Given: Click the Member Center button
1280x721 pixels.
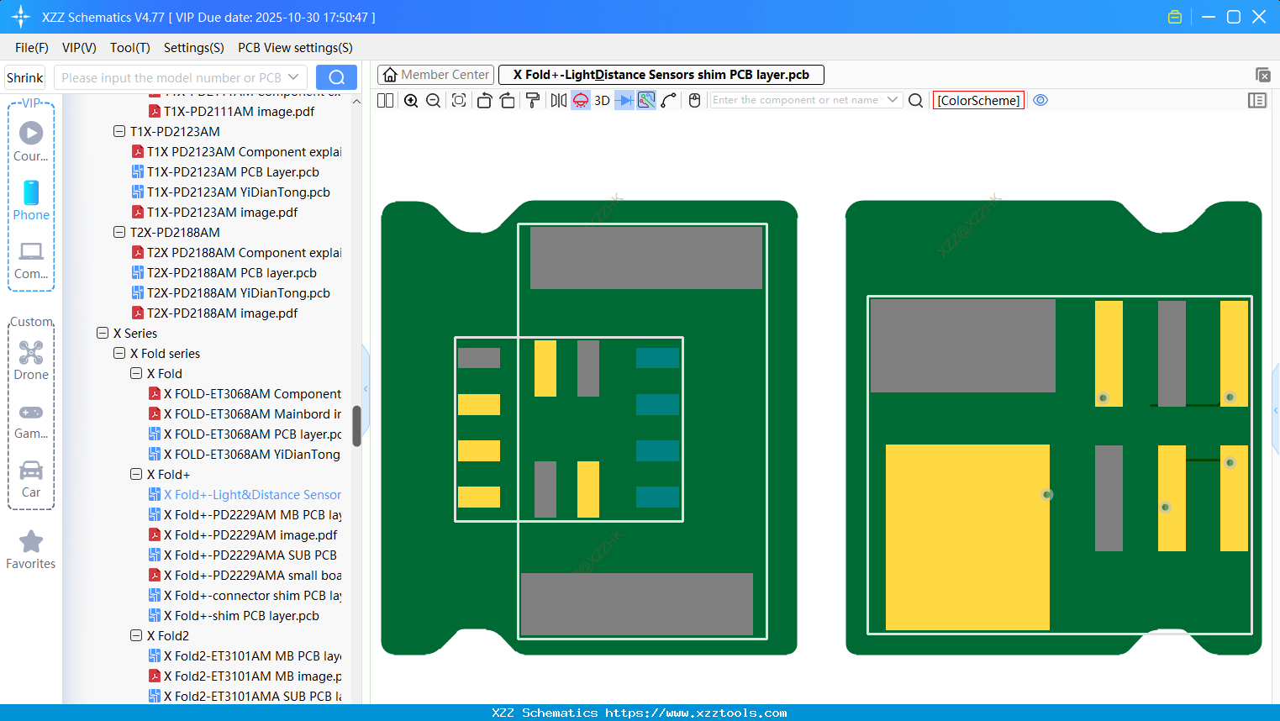Looking at the screenshot, I should (x=435, y=74).
